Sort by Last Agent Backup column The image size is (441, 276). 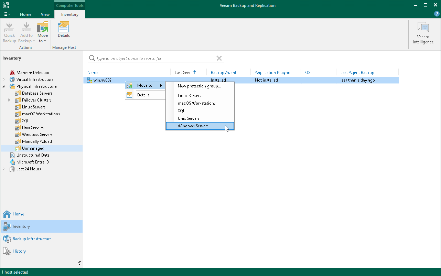(357, 73)
